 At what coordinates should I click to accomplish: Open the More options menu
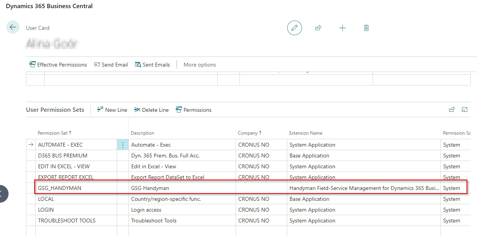point(199,64)
